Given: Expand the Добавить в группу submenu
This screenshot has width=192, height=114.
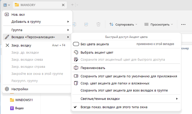Looking at the screenshot, I should tap(37, 22).
